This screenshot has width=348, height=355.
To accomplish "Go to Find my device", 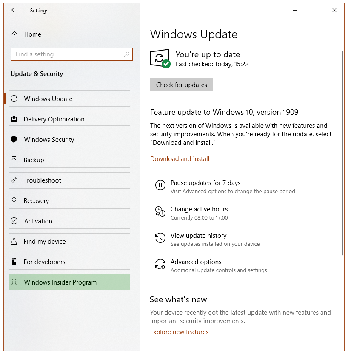I will click(69, 241).
